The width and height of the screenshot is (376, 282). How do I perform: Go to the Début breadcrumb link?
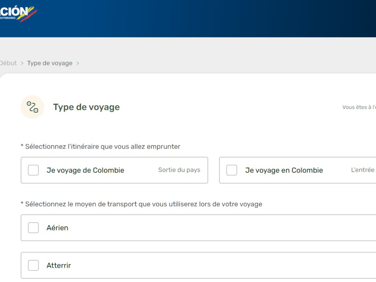(x=8, y=63)
